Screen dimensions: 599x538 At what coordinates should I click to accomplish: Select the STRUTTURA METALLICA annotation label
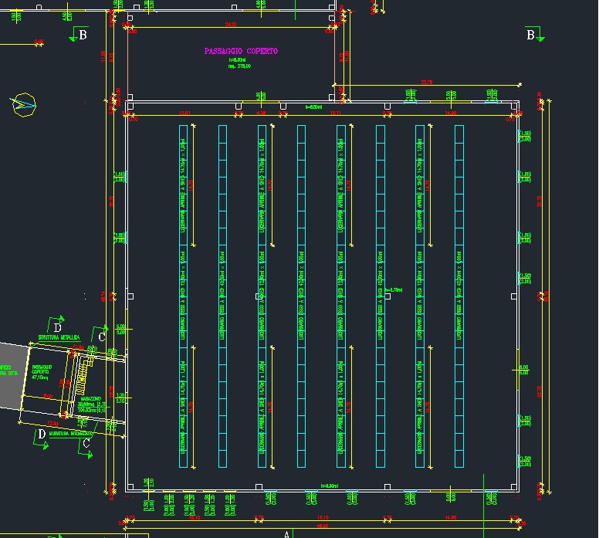click(59, 337)
